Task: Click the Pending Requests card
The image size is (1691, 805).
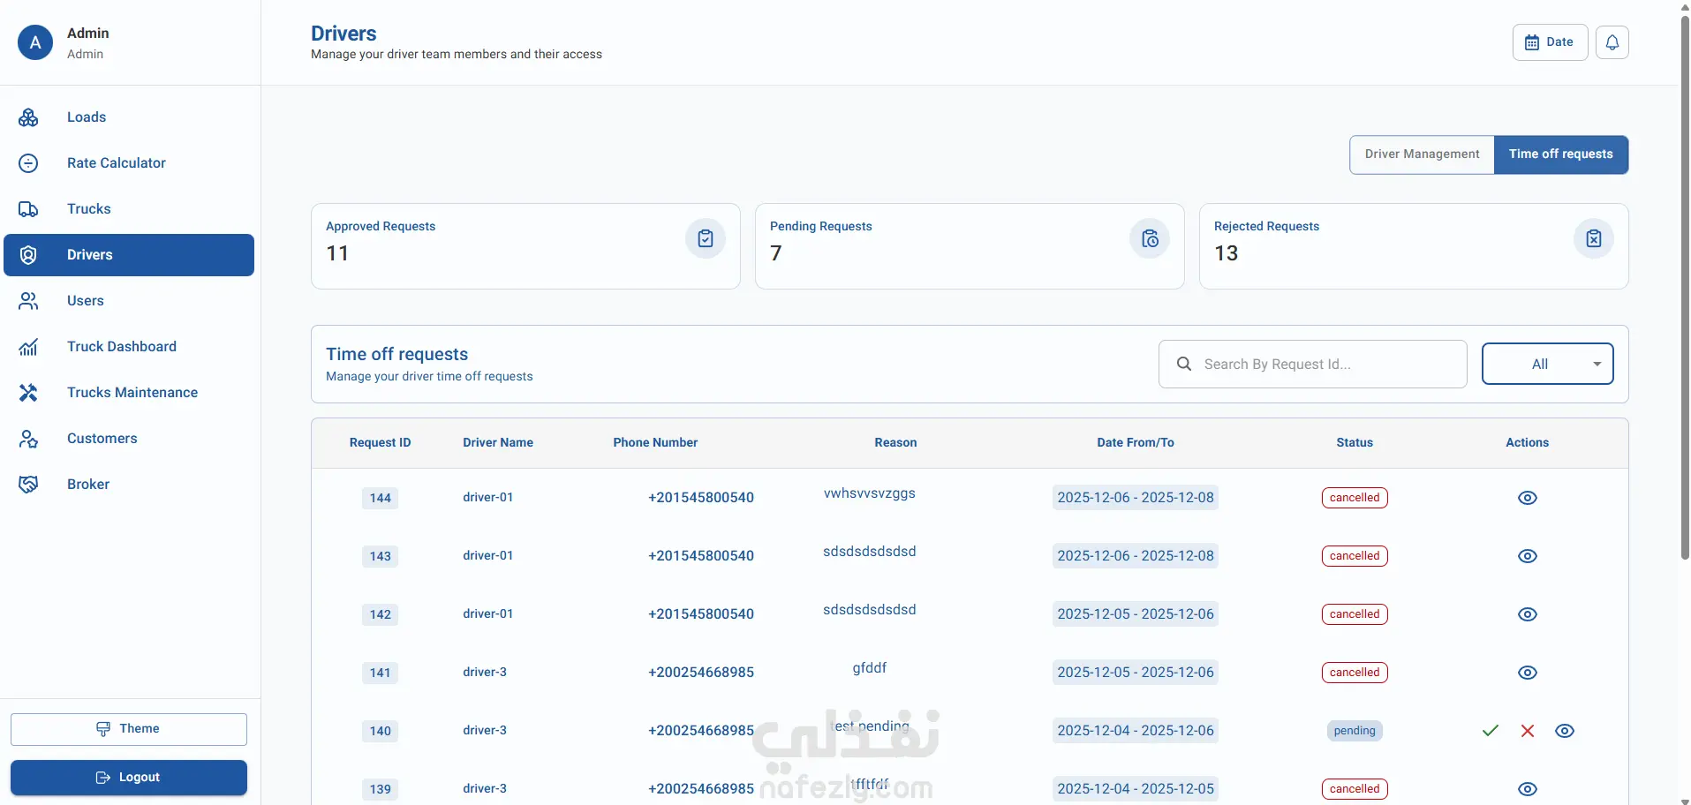Action: point(970,246)
